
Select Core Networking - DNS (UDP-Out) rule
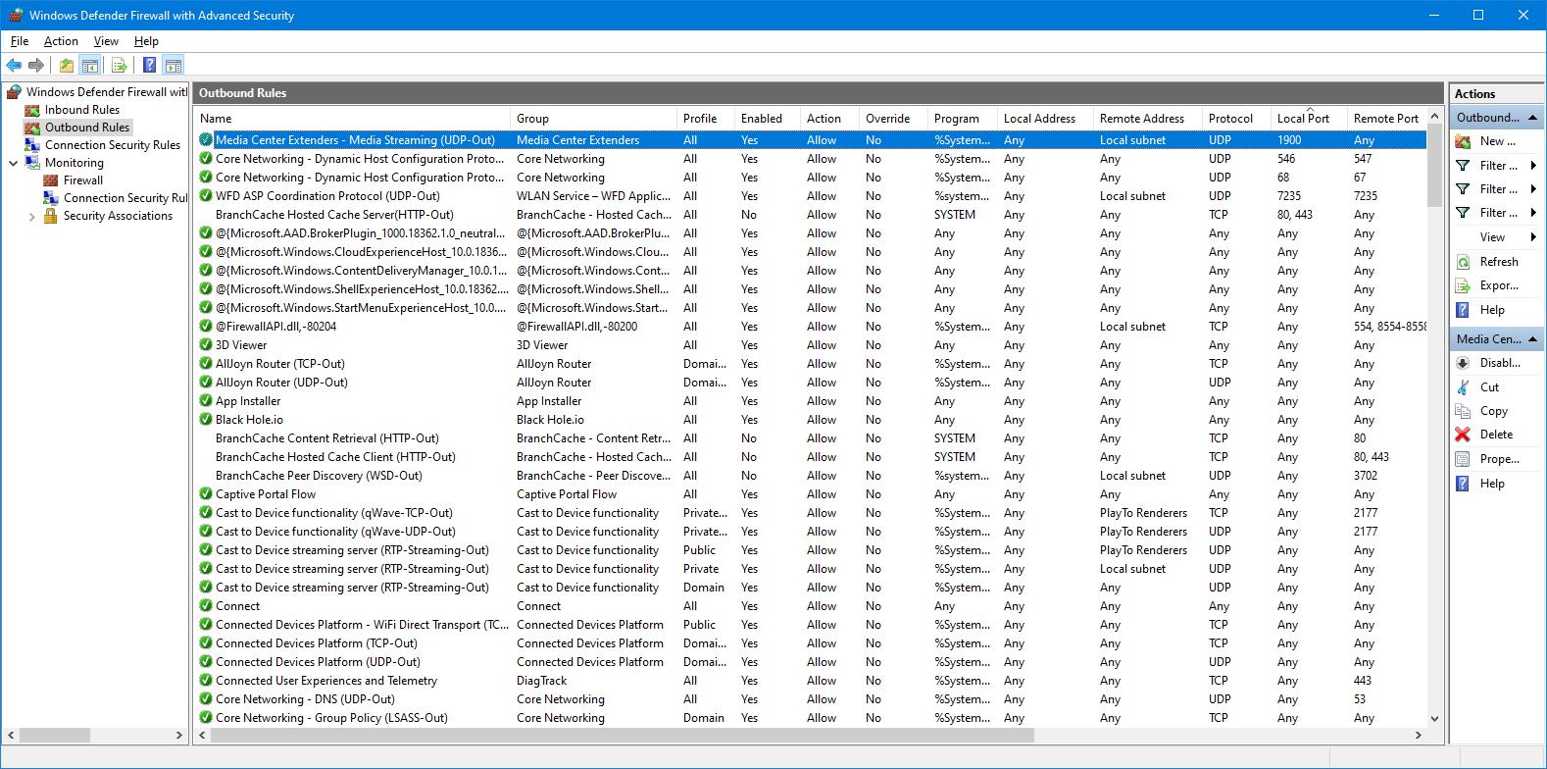point(810,699)
